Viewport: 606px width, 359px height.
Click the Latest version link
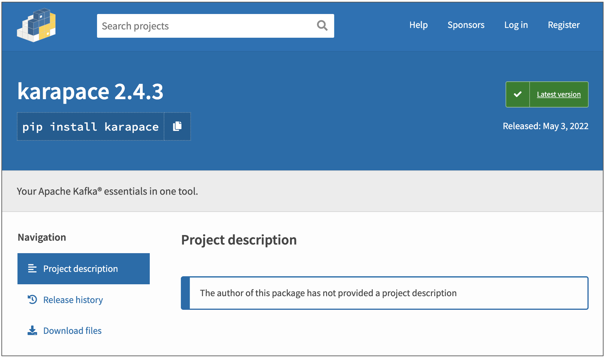pyautogui.click(x=559, y=94)
